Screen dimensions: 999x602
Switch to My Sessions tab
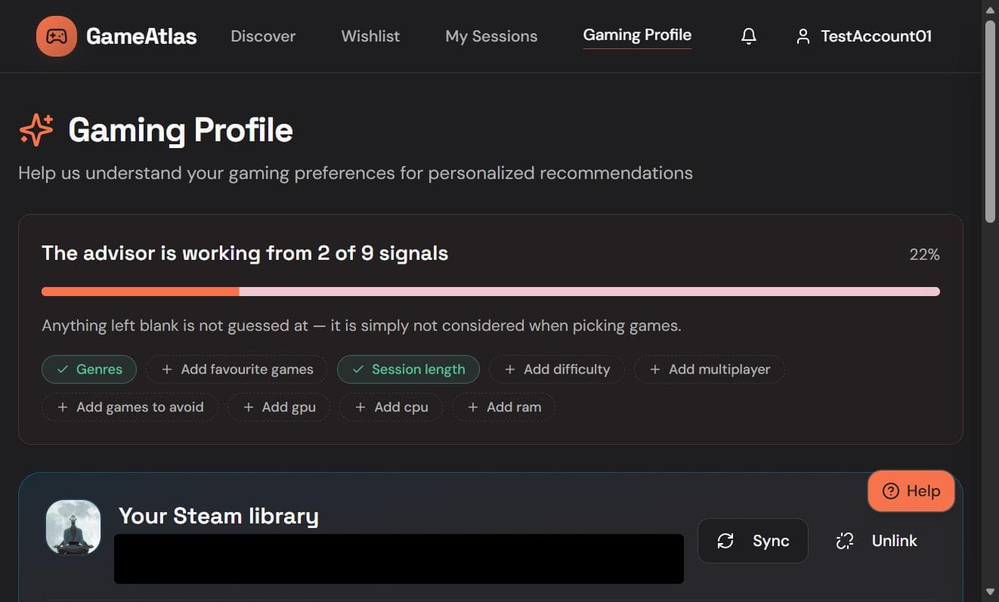491,36
